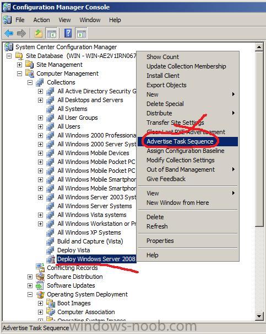The width and height of the screenshot is (266, 334).
Task: Choose Show Count in context menu
Action: point(188,57)
